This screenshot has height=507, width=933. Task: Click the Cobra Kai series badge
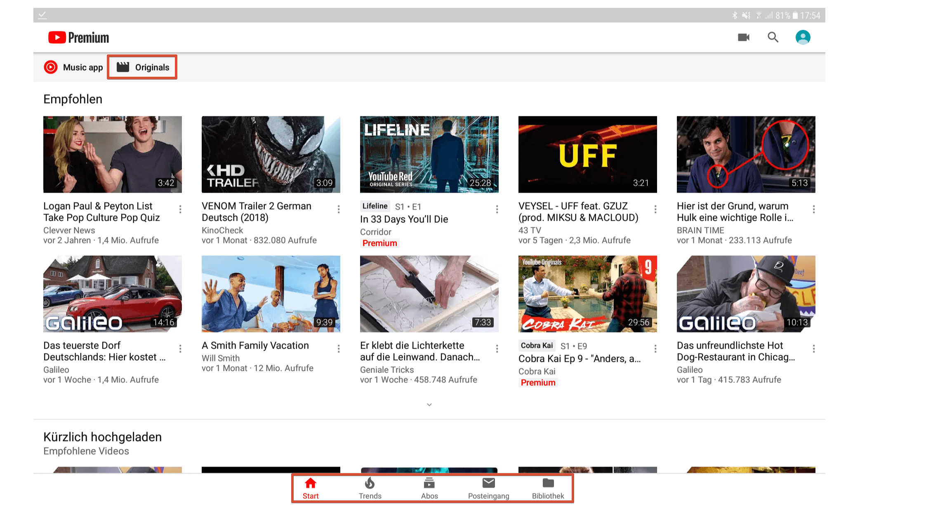(537, 345)
